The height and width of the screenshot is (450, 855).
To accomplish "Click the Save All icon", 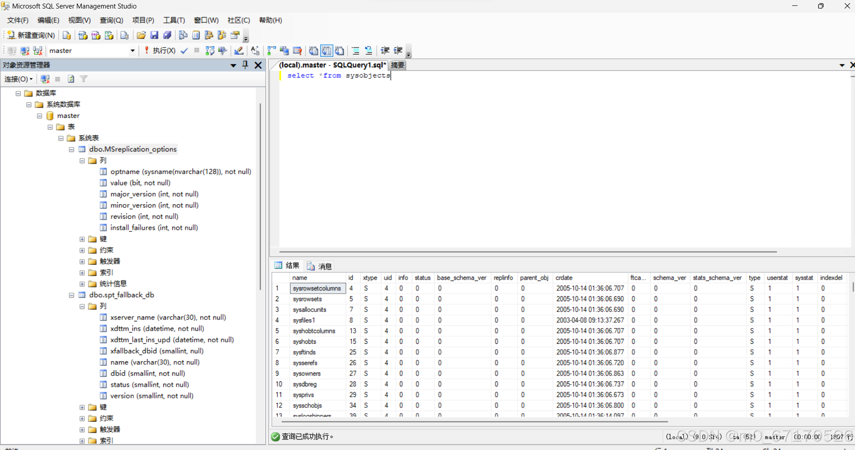I will (x=167, y=35).
